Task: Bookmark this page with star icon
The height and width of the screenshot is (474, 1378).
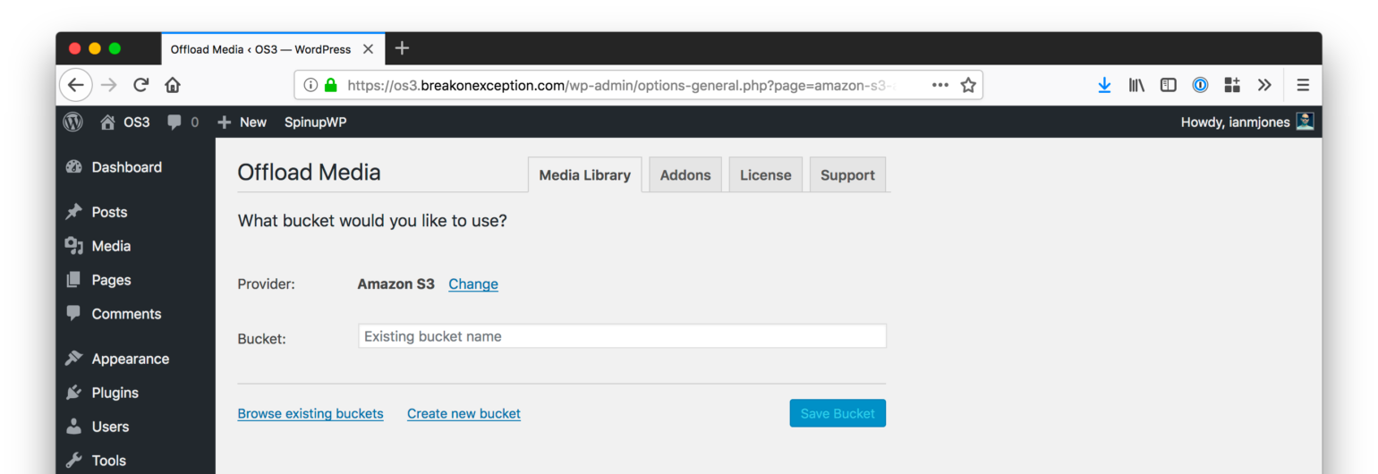Action: 967,85
